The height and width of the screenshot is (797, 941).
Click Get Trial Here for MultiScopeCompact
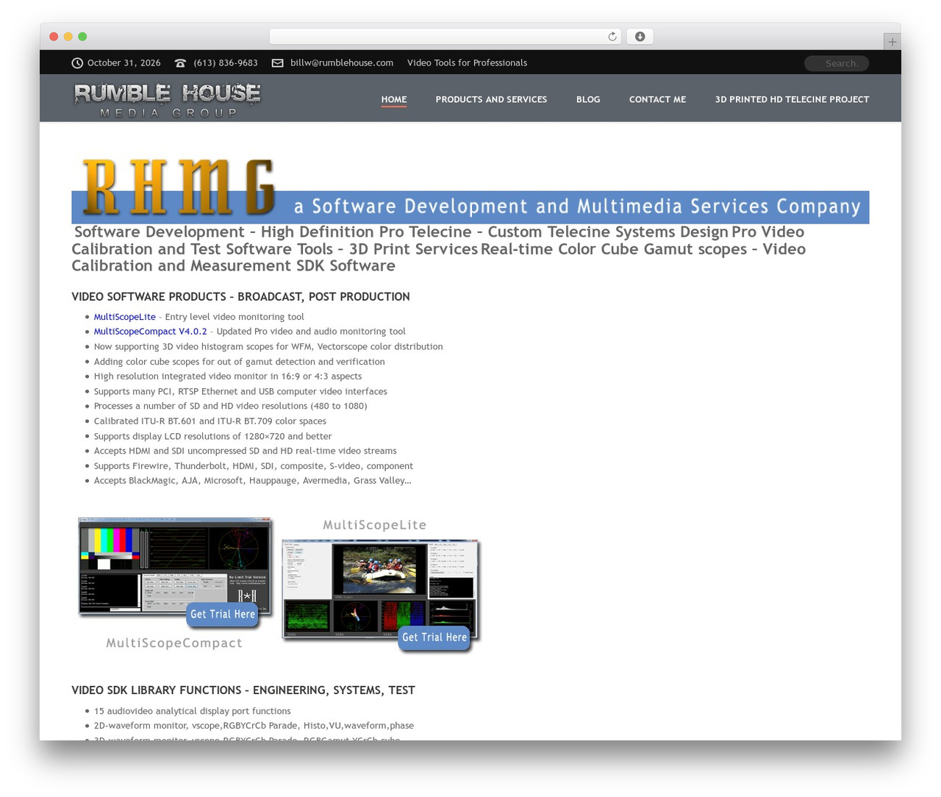coord(223,615)
